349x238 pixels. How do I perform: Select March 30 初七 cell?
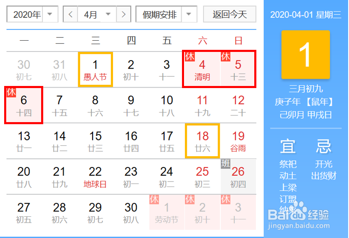(24, 69)
